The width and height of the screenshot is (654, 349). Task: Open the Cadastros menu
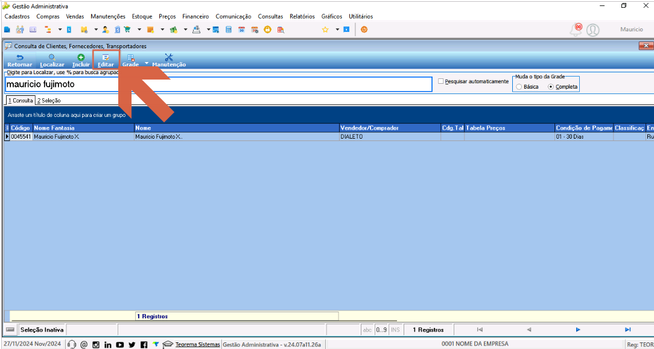[x=17, y=17]
